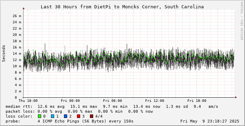This screenshot has width=245, height=126.
Task: Click the Fri 06:00 time axis label
Action: [x=112, y=101]
